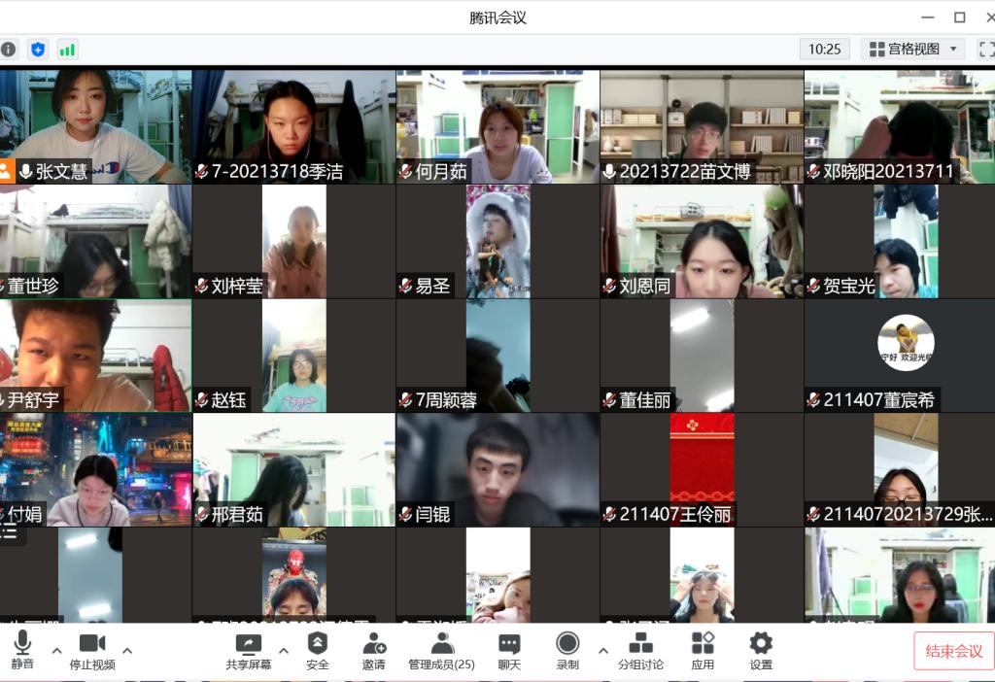Open the 管理成员(25) participants list
Screen dimensions: 995x682
441,650
